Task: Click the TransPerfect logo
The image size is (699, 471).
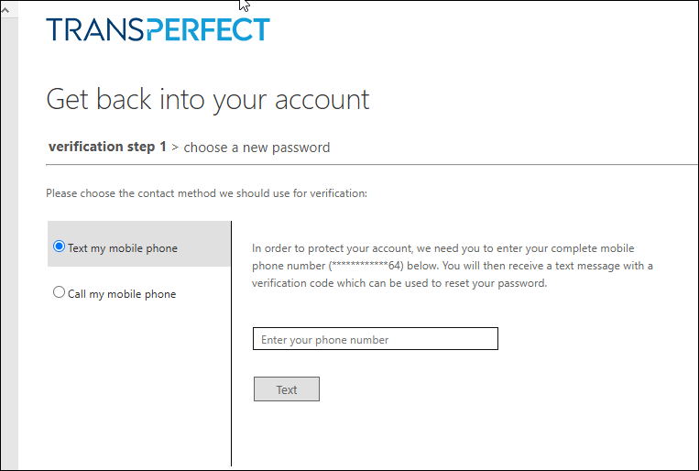Action: click(158, 29)
